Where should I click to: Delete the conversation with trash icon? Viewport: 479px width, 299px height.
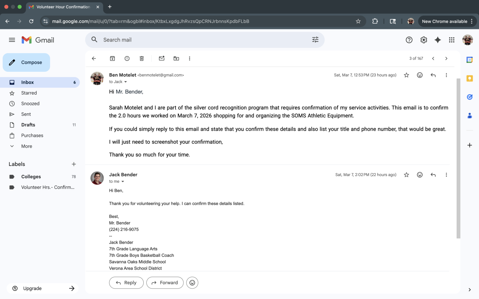142,58
